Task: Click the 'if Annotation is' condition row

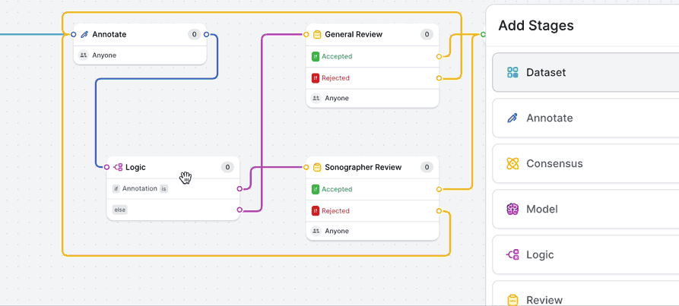Action: coord(173,188)
